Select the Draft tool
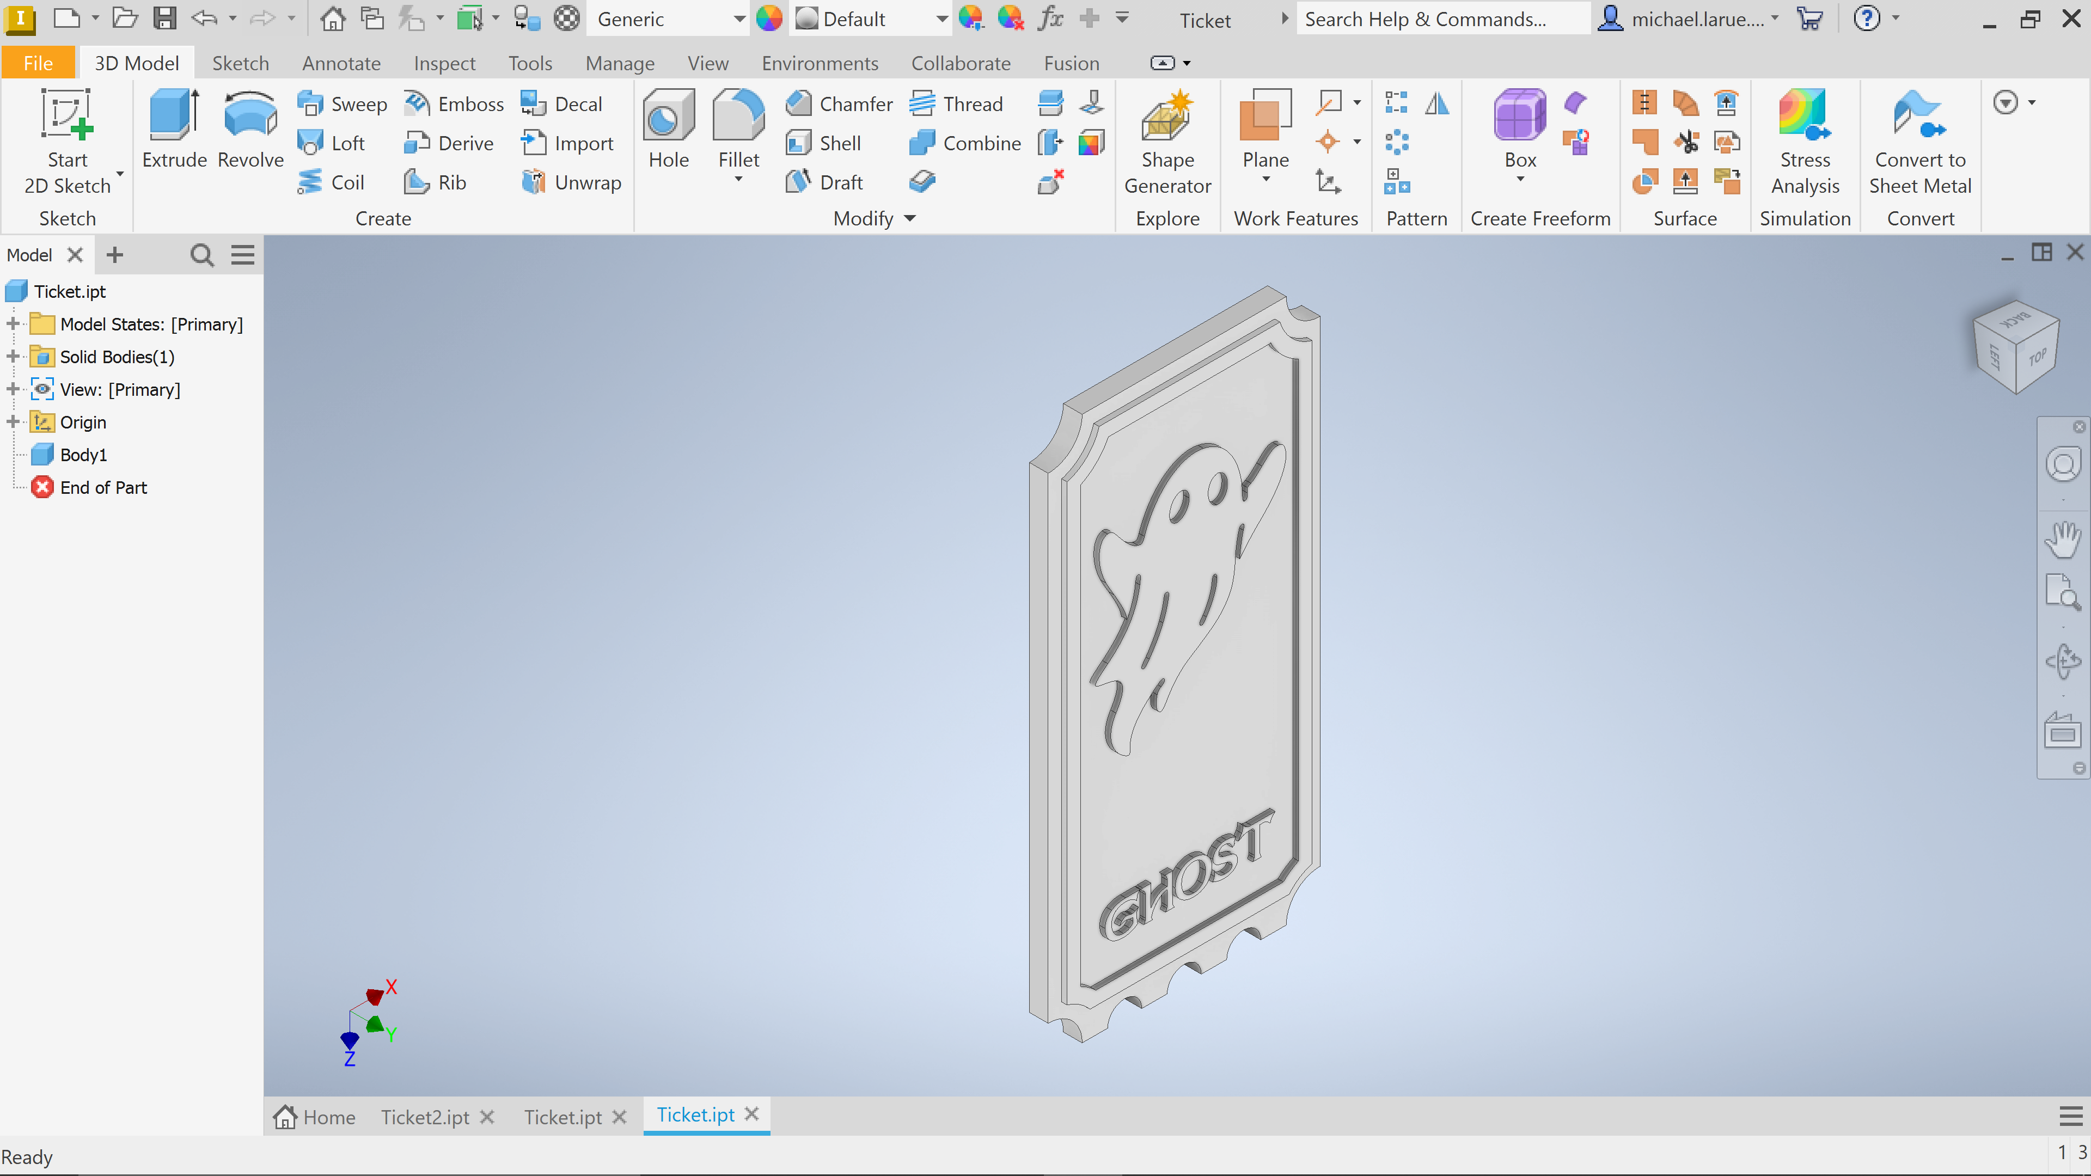 (x=824, y=182)
